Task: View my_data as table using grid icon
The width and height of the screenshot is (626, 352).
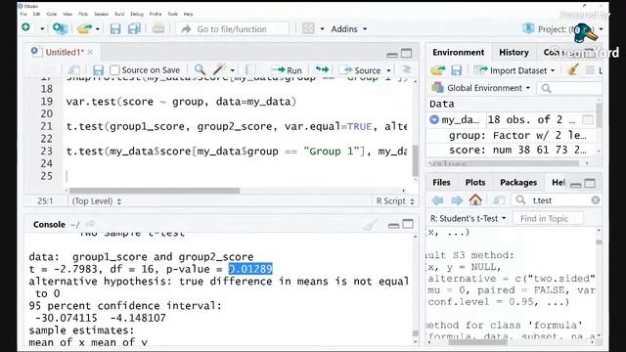Action: pos(588,119)
